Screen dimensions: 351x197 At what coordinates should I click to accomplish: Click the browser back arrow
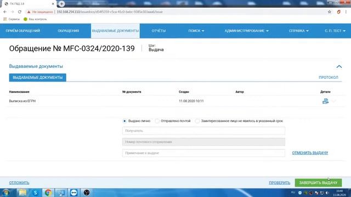(5, 12)
